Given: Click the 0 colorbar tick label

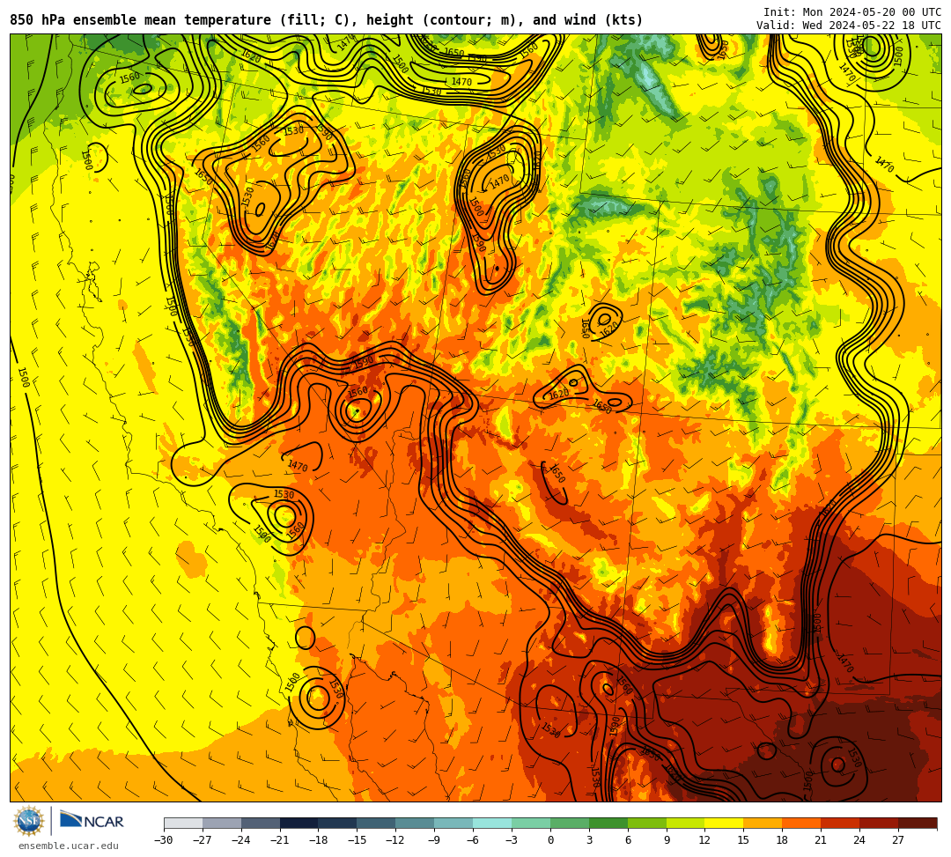Looking at the screenshot, I should pyautogui.click(x=550, y=840).
